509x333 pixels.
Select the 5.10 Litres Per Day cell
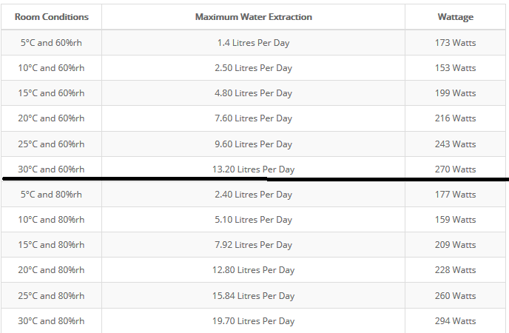[253, 219]
